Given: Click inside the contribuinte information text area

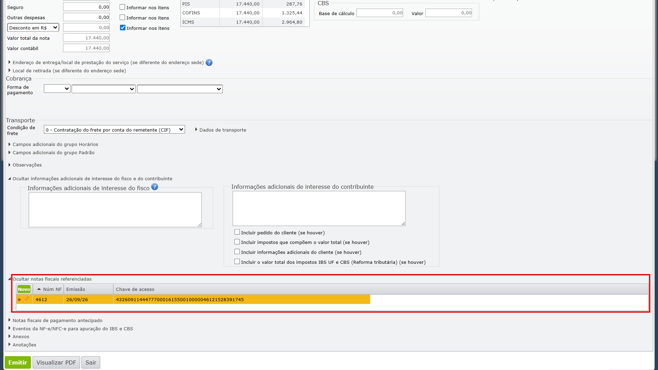Looking at the screenshot, I should tap(319, 208).
